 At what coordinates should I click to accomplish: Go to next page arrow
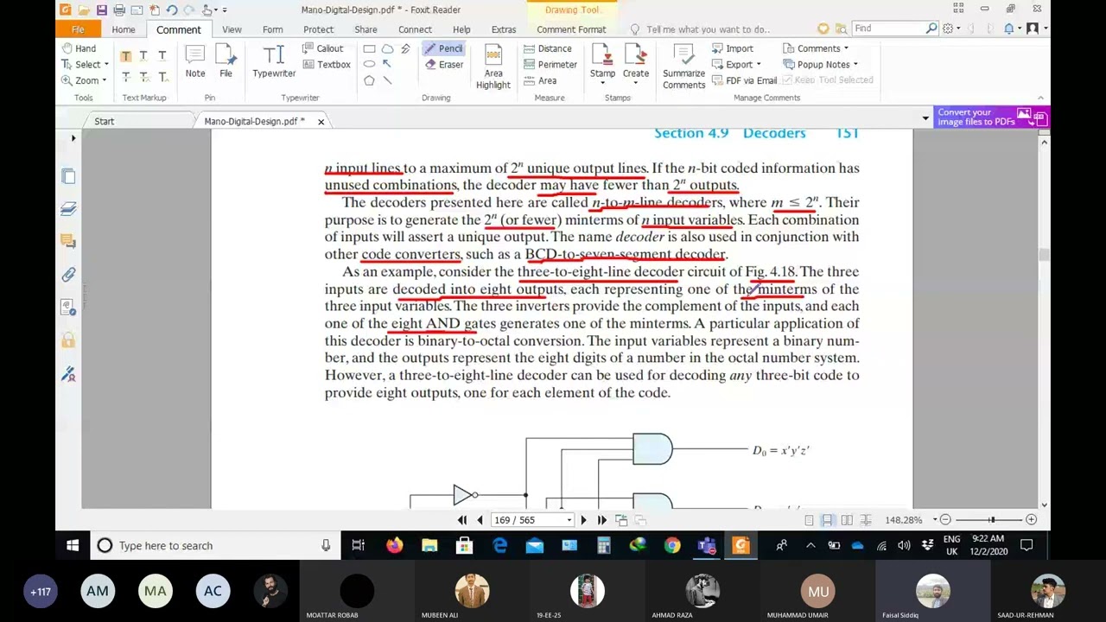[583, 520]
